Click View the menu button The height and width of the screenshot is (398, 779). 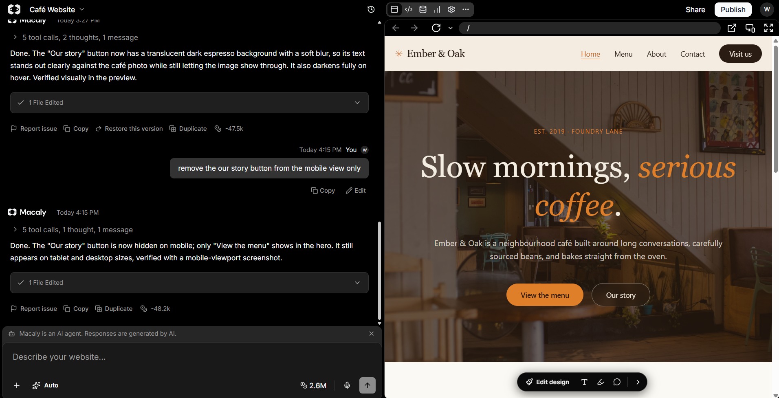point(545,295)
